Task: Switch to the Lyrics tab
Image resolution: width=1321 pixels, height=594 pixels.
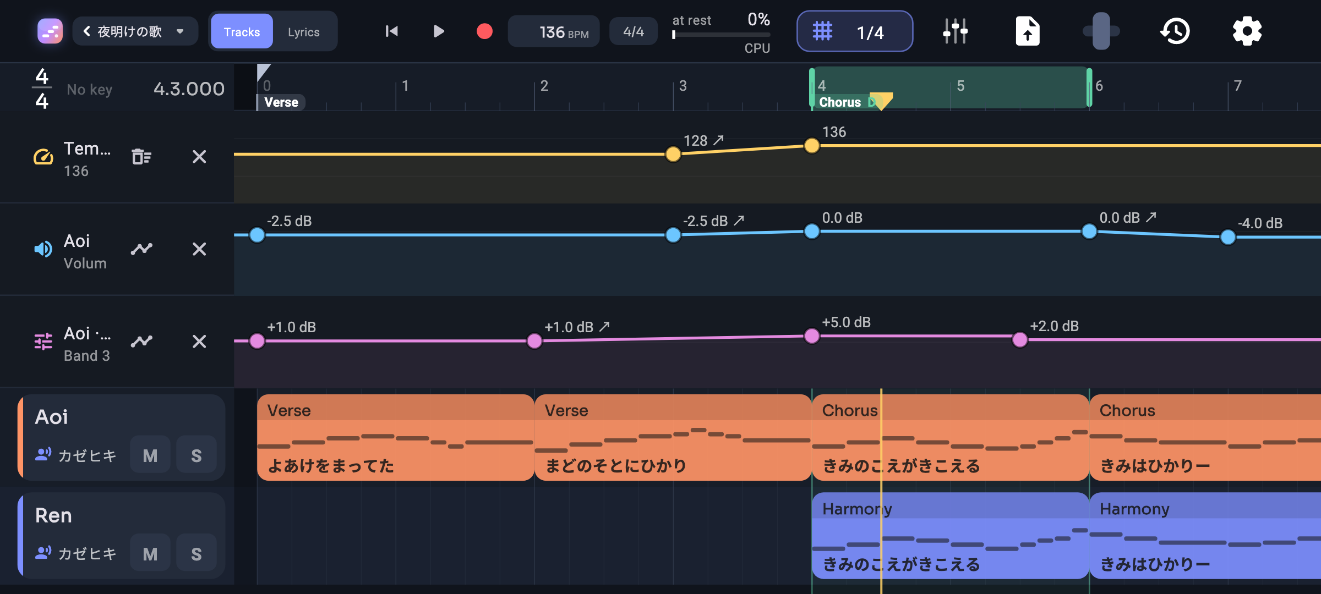Action: coord(304,32)
